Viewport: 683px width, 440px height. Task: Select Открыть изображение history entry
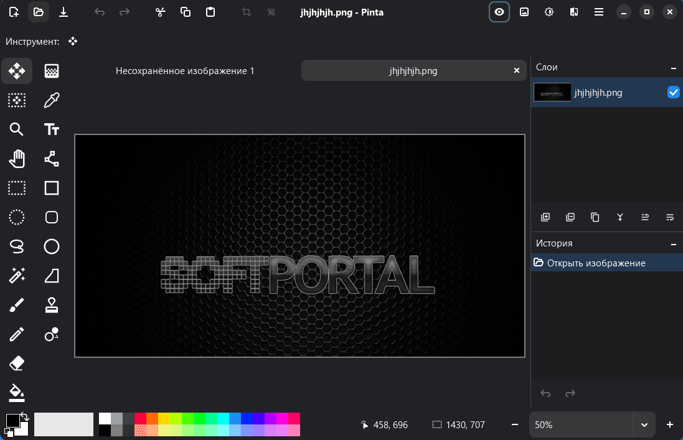[607, 263]
